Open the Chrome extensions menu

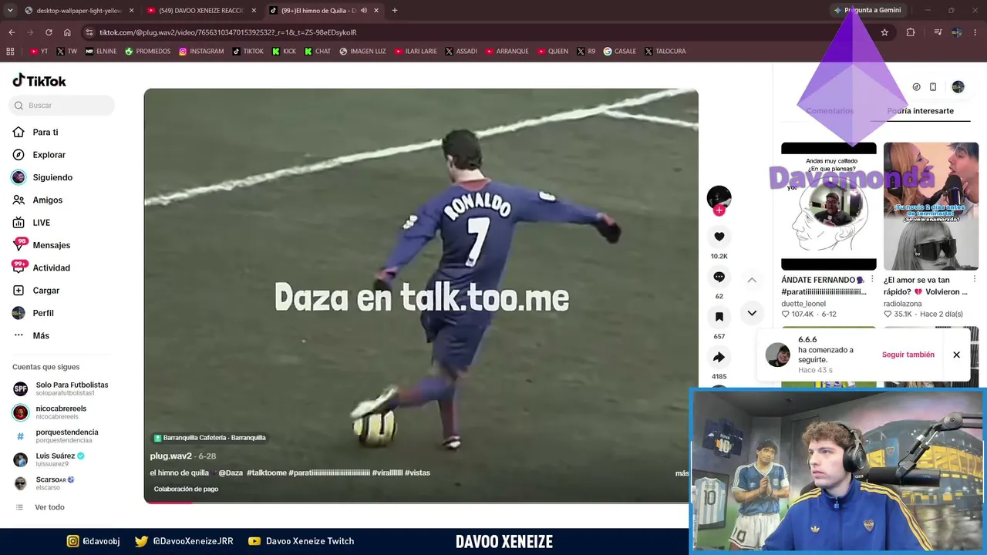pyautogui.click(x=911, y=32)
